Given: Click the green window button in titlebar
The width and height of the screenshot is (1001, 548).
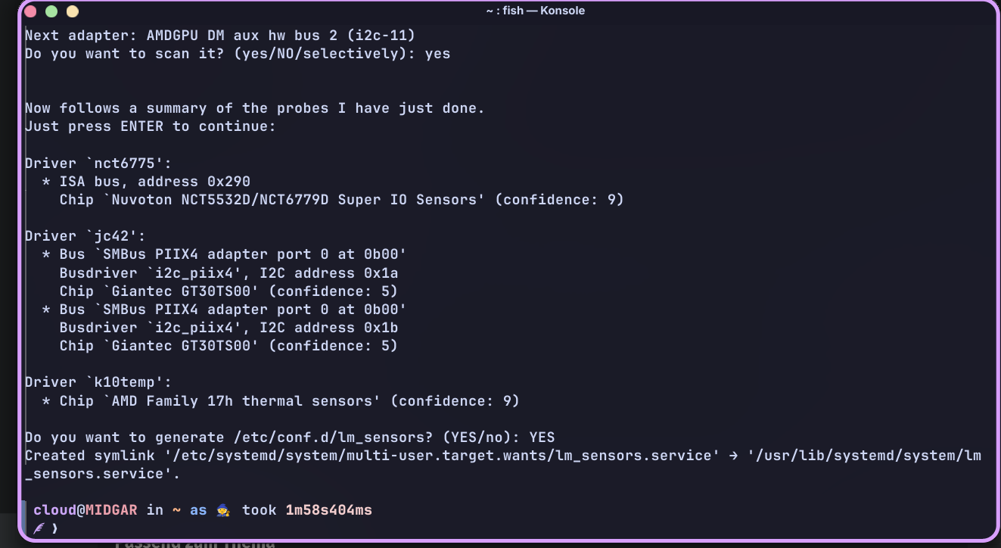Looking at the screenshot, I should click(51, 11).
